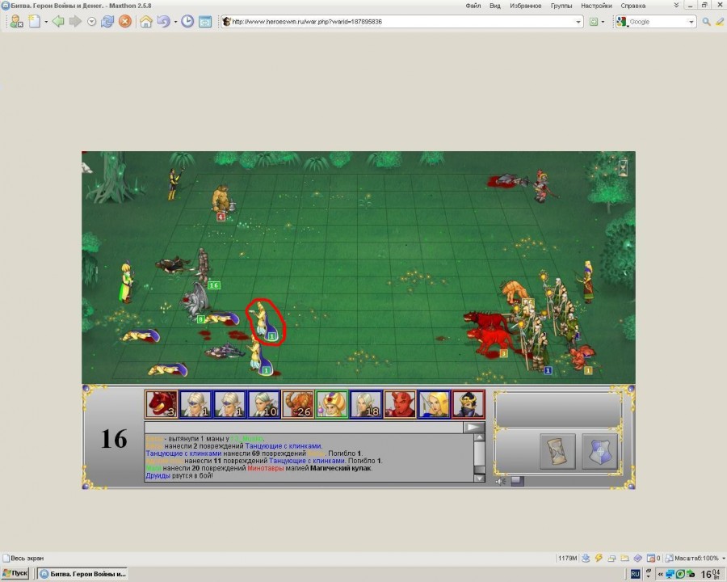Screen dimensions: 727x582
Task: Click the Back arrow in the browser toolbar
Action: pos(58,21)
